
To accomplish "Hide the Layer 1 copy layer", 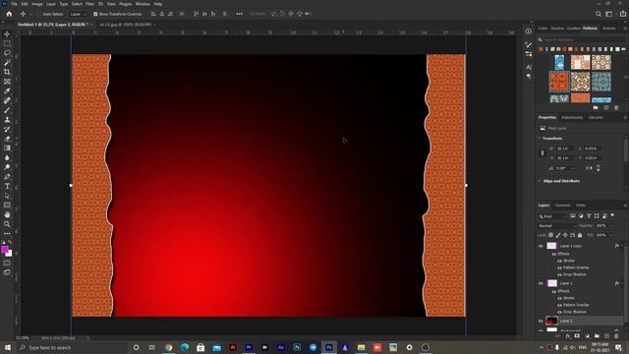I will [541, 246].
